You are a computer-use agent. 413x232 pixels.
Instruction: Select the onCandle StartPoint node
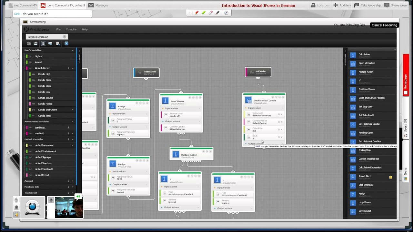pos(258,72)
